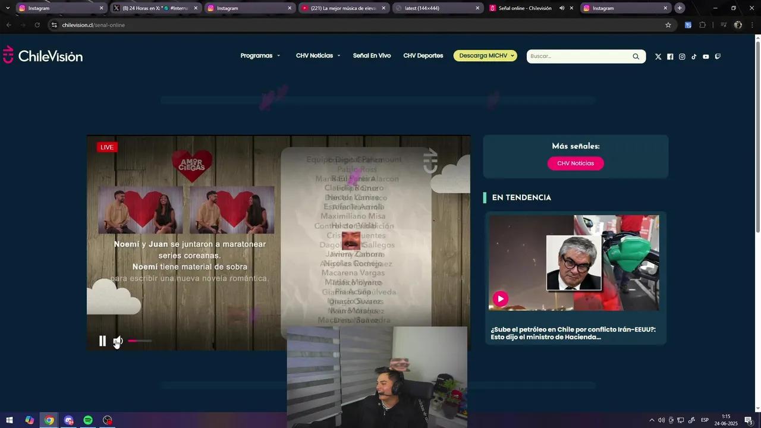Open the Windows Start menu

point(10,420)
